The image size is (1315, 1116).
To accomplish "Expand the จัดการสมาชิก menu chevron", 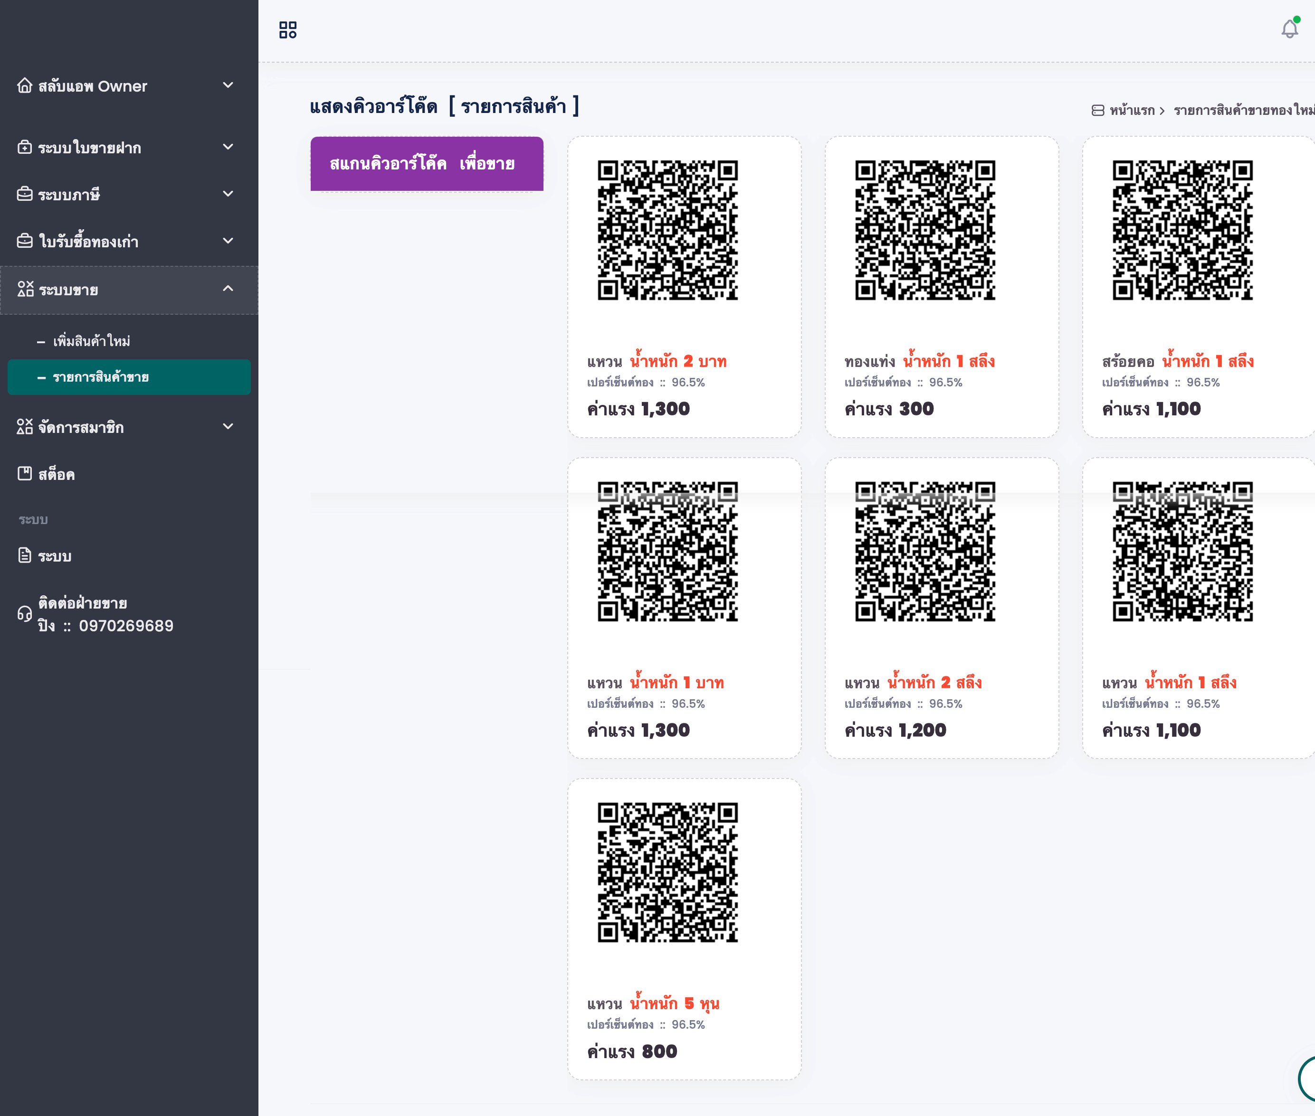I will pyautogui.click(x=228, y=426).
